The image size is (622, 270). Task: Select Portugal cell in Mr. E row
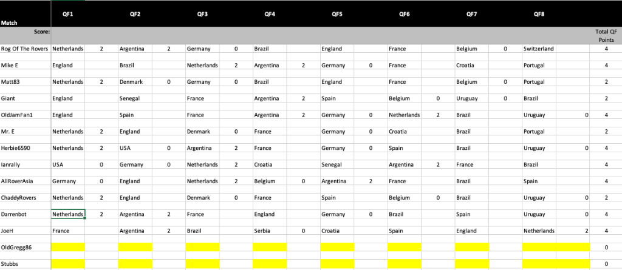539,132
